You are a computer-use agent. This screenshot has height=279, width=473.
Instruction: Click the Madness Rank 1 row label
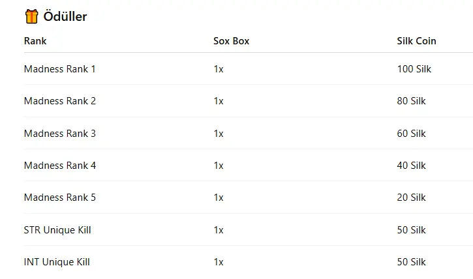point(60,69)
